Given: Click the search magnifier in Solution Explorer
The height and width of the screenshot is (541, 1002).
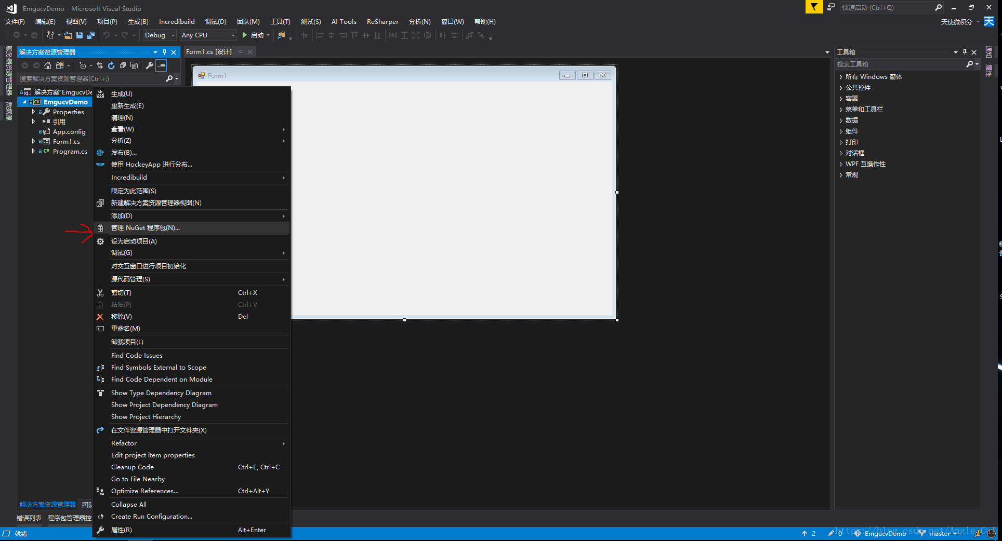Looking at the screenshot, I should [x=169, y=79].
